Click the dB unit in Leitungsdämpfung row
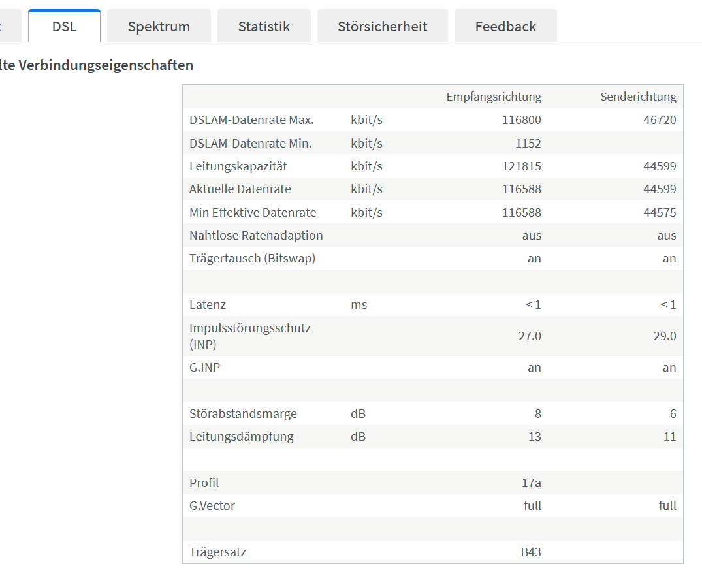 pos(358,436)
